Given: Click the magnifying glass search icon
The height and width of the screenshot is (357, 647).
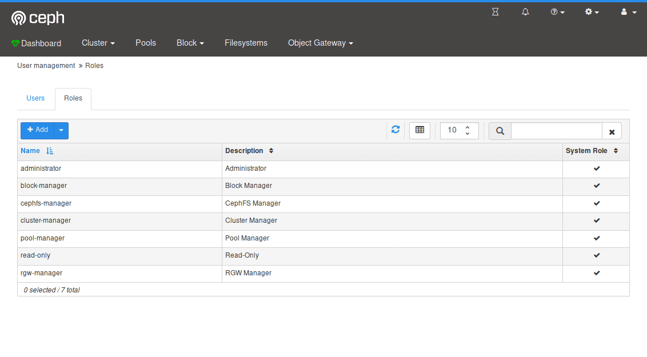Looking at the screenshot, I should pos(500,131).
